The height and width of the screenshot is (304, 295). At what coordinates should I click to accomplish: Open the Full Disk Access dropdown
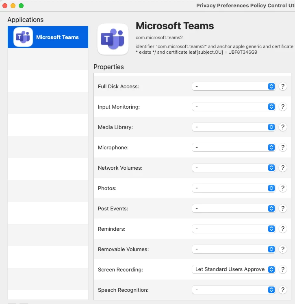pos(234,86)
